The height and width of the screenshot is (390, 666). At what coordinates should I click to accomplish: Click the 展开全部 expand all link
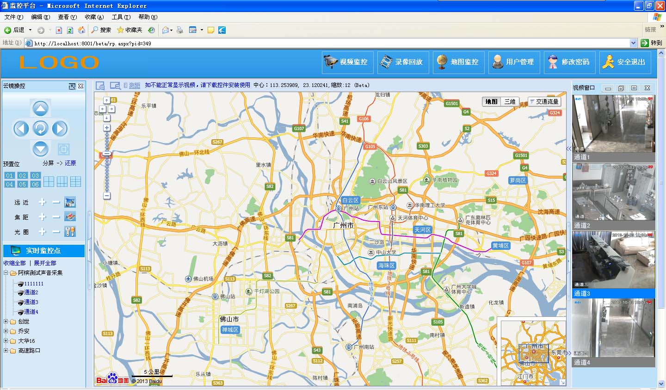(x=45, y=263)
